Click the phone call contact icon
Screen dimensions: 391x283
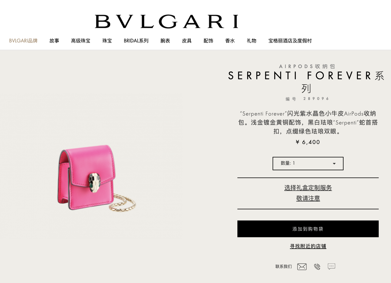pyautogui.click(x=317, y=267)
